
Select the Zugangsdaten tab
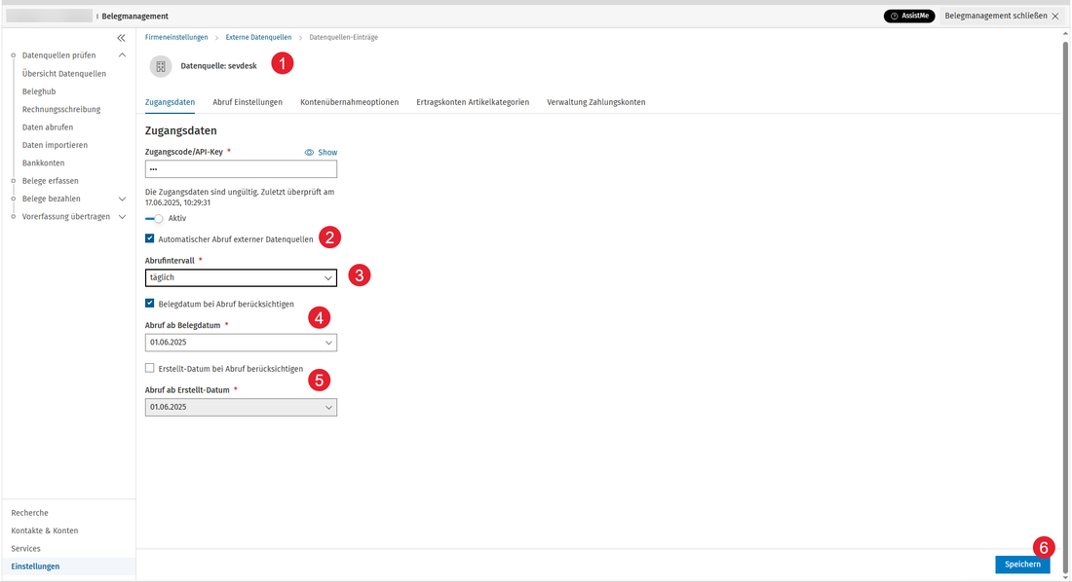click(170, 102)
